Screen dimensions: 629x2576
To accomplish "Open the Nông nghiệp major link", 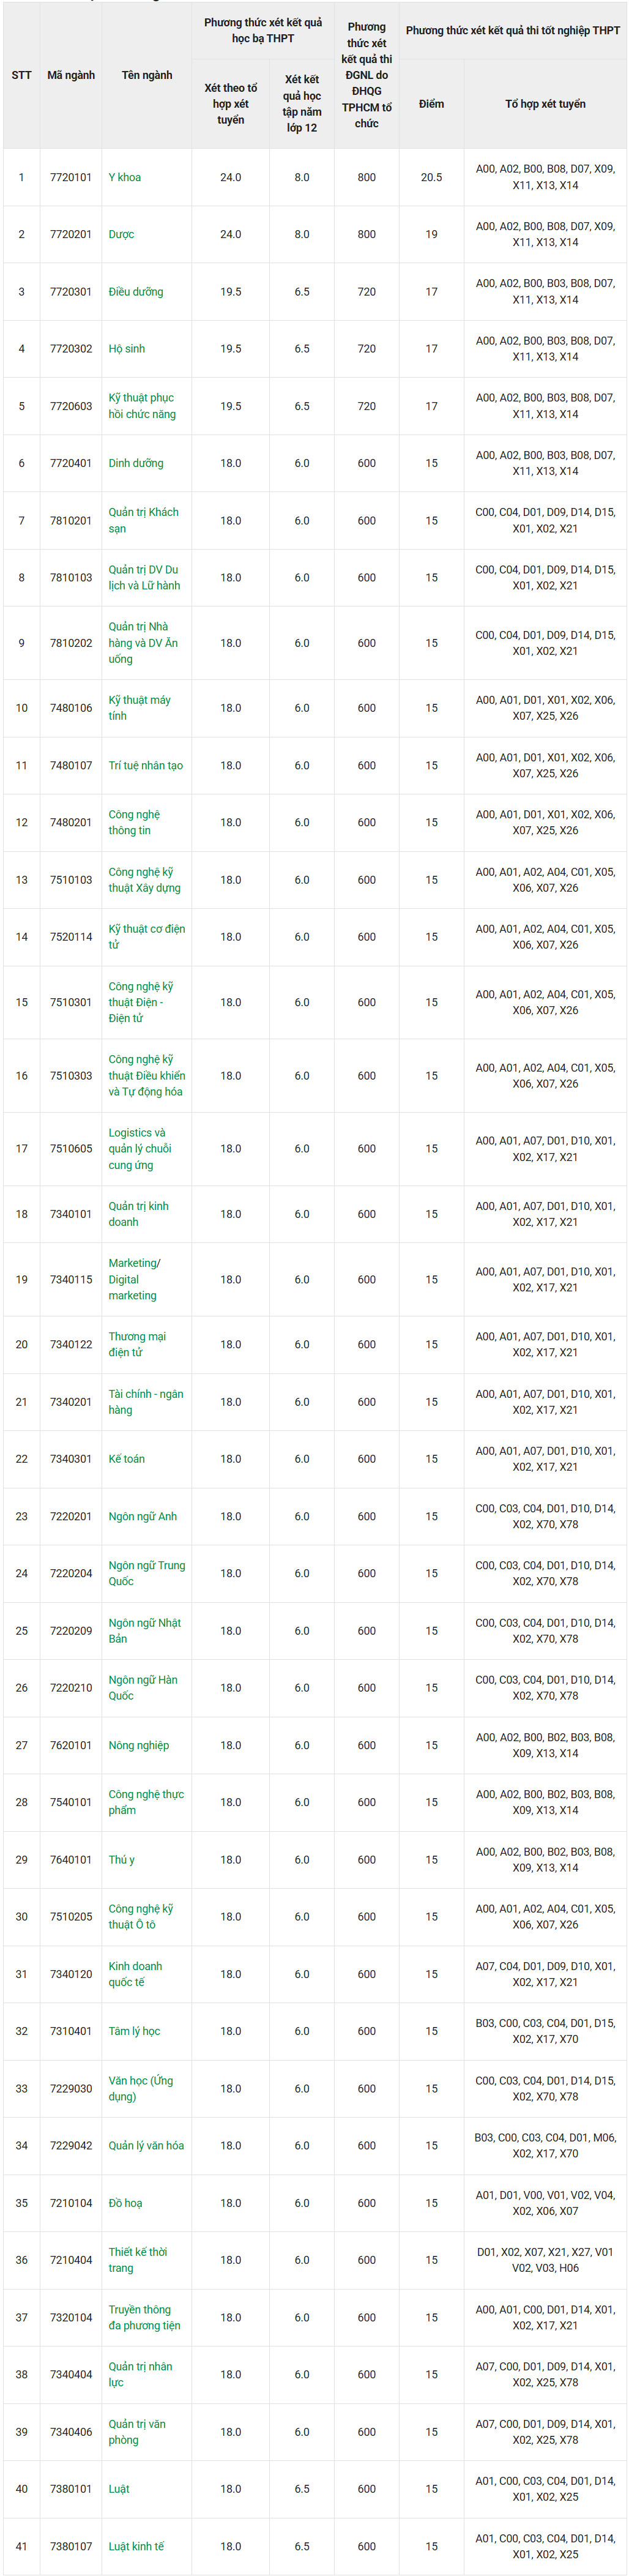I will coord(138,1745).
